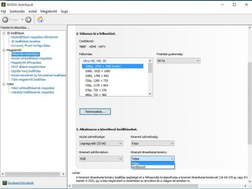252x189 pixels.
Task: Click the Home icon in toolbar
Action: pyautogui.click(x=40, y=20)
